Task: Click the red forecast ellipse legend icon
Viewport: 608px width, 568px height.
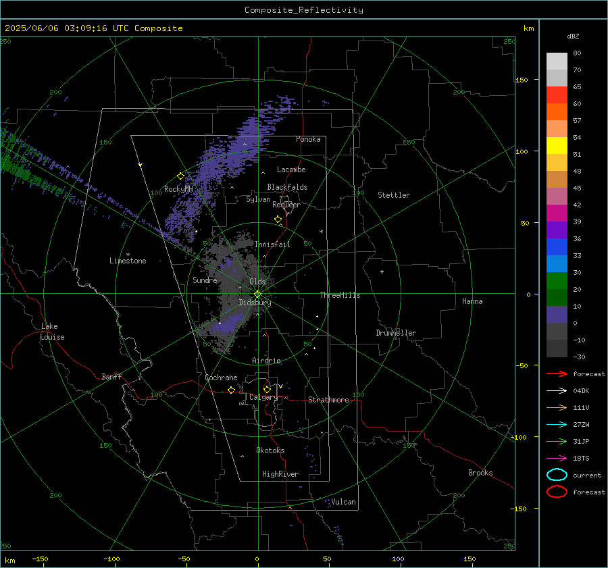Action: 557,492
